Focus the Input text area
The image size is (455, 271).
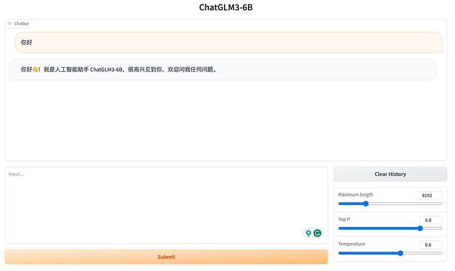[166, 205]
